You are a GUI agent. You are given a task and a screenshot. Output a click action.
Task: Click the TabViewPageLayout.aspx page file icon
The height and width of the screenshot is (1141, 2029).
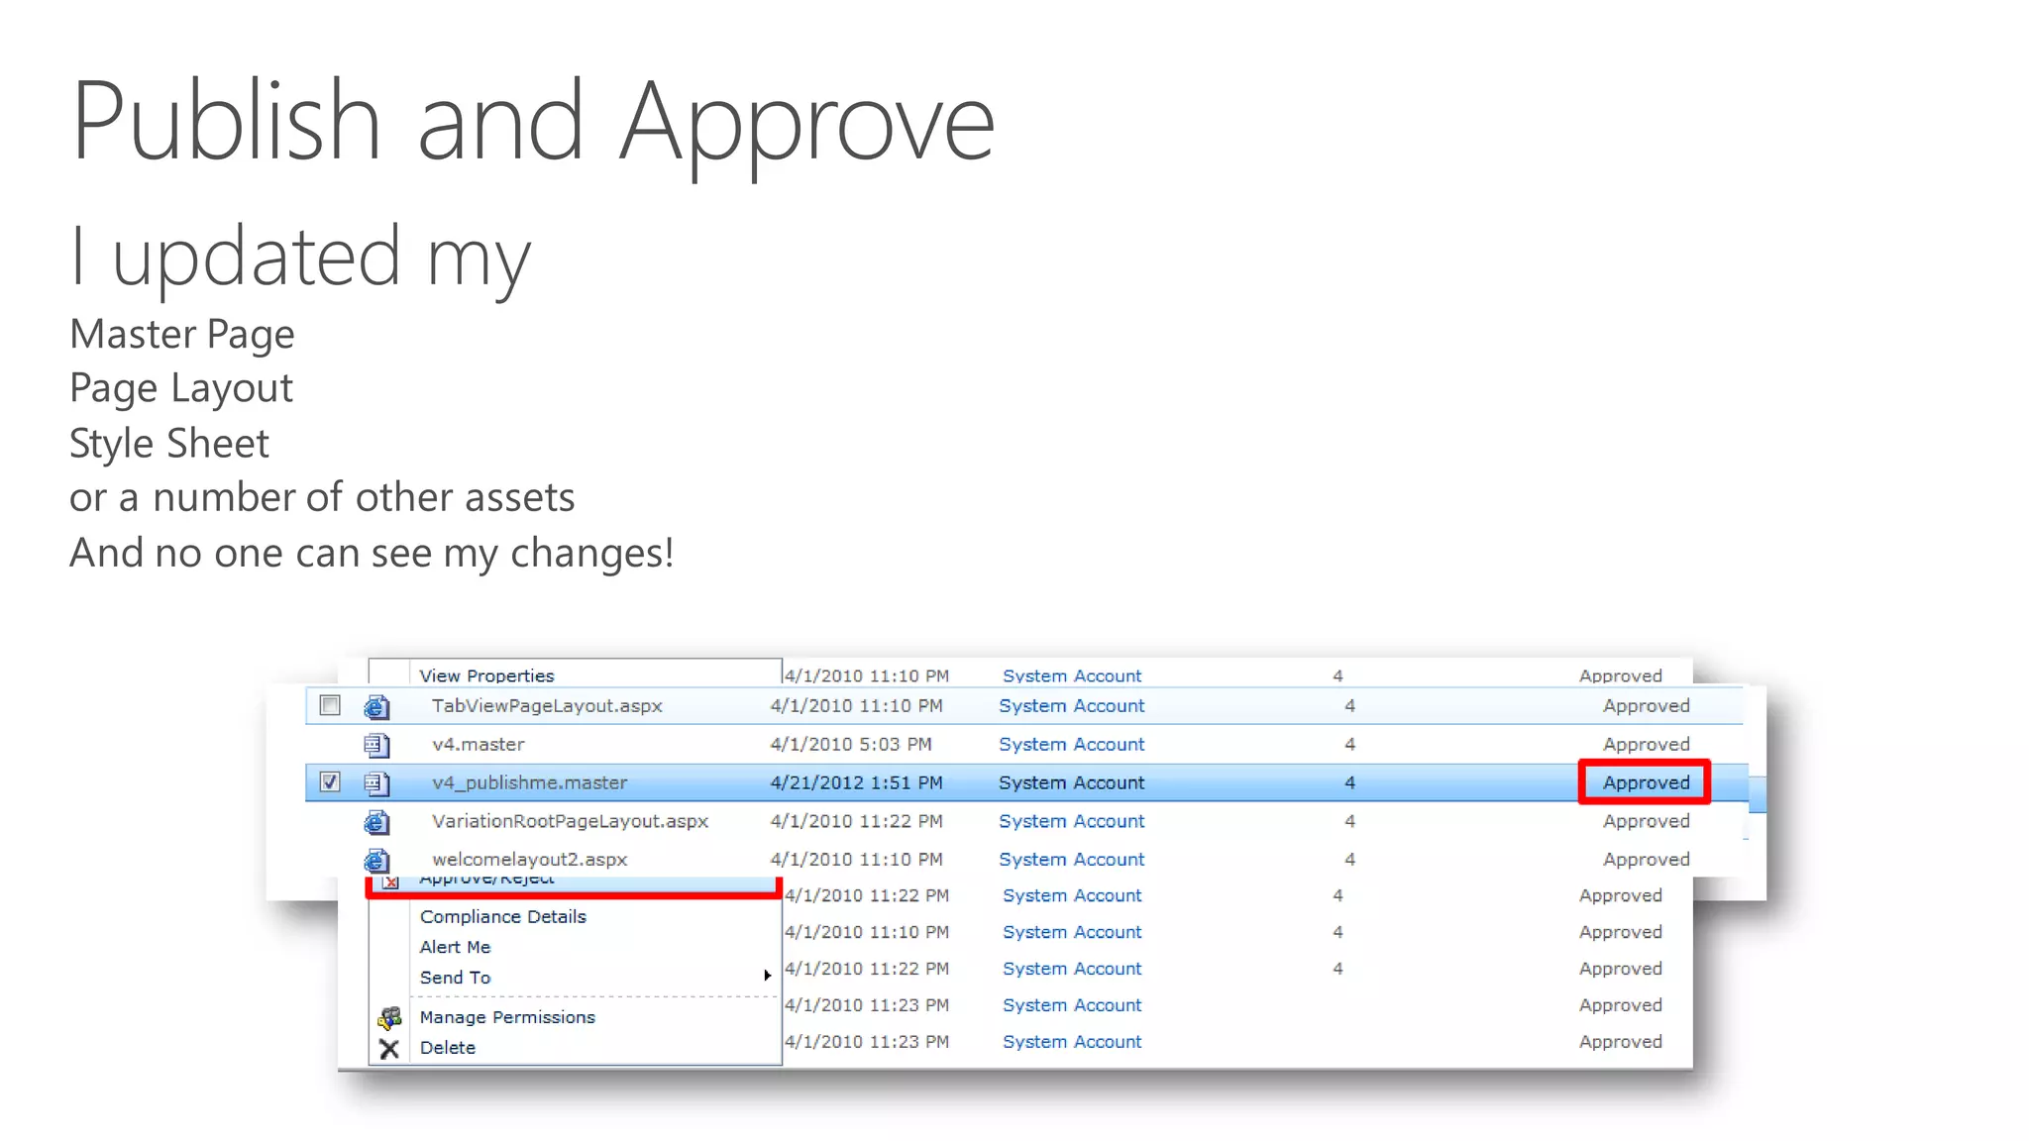coord(376,706)
